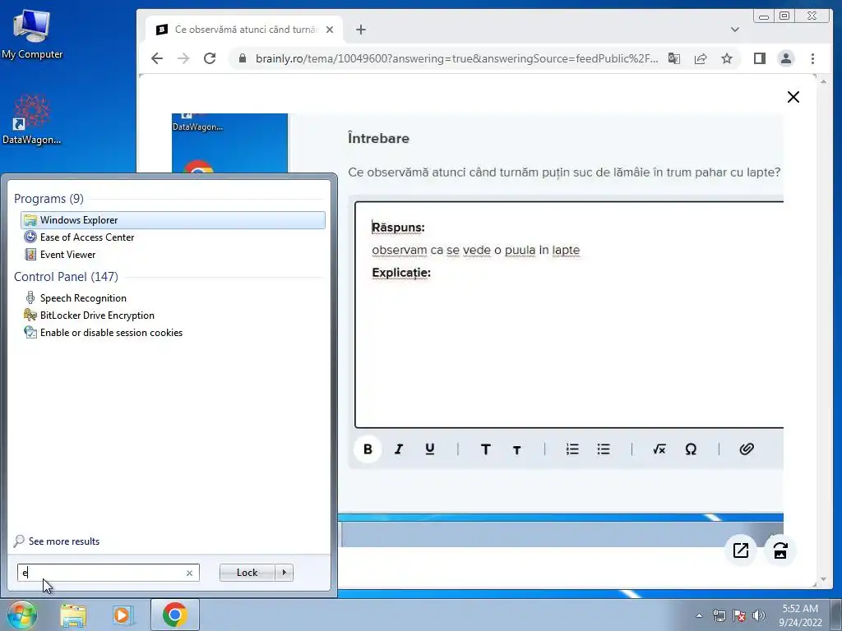
Task: Click the Windows Start orb
Action: [22, 615]
